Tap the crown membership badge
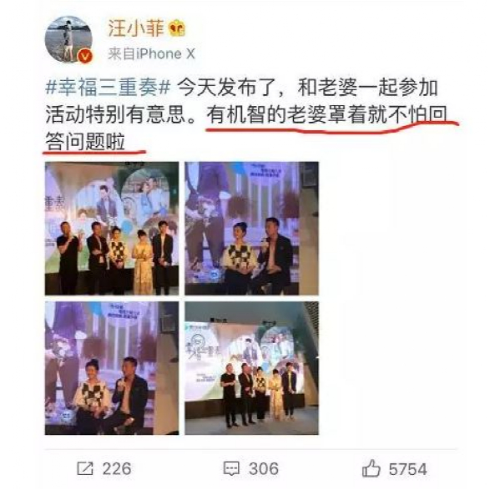The image size is (490, 490). coord(177,28)
